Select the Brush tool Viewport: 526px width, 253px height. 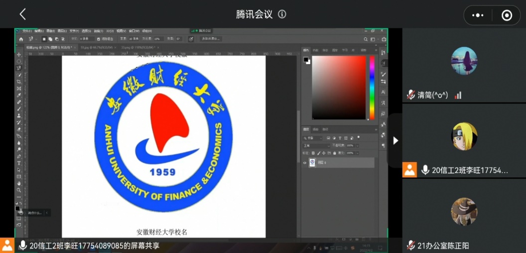[x=19, y=109]
